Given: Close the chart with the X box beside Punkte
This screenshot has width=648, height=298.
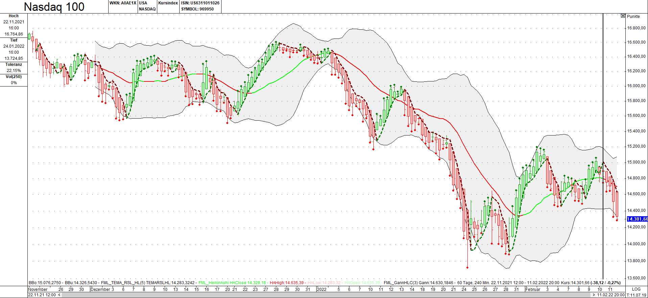Looking at the screenshot, I should click(x=623, y=16).
